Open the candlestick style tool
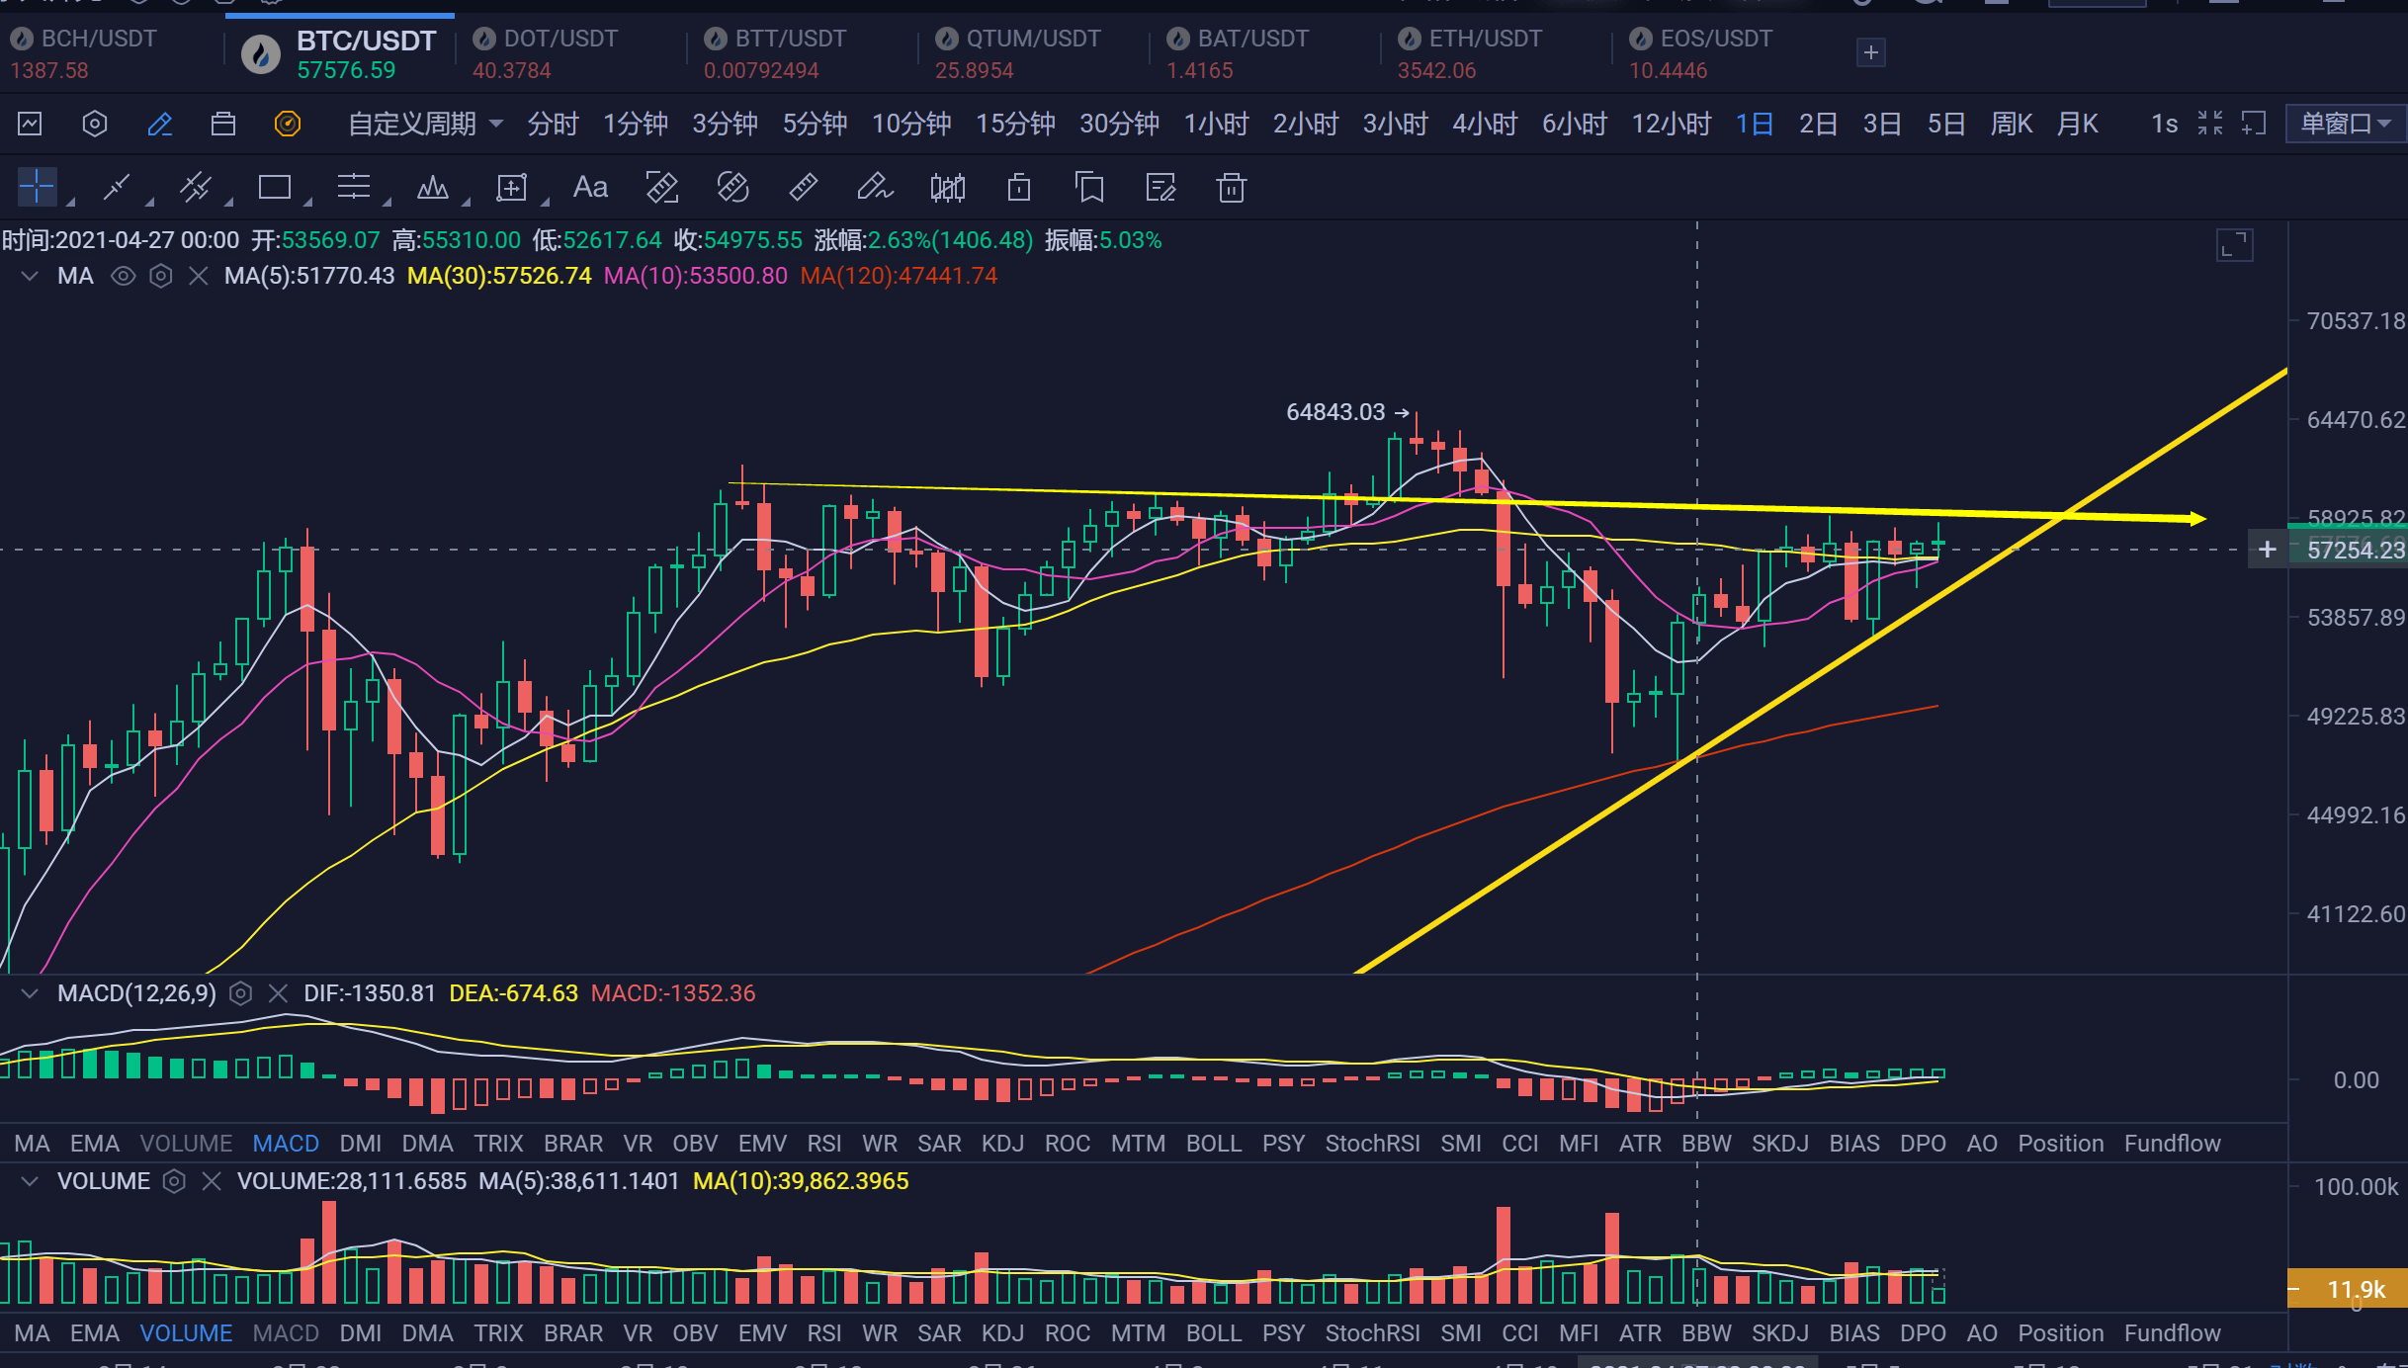 coord(947,187)
